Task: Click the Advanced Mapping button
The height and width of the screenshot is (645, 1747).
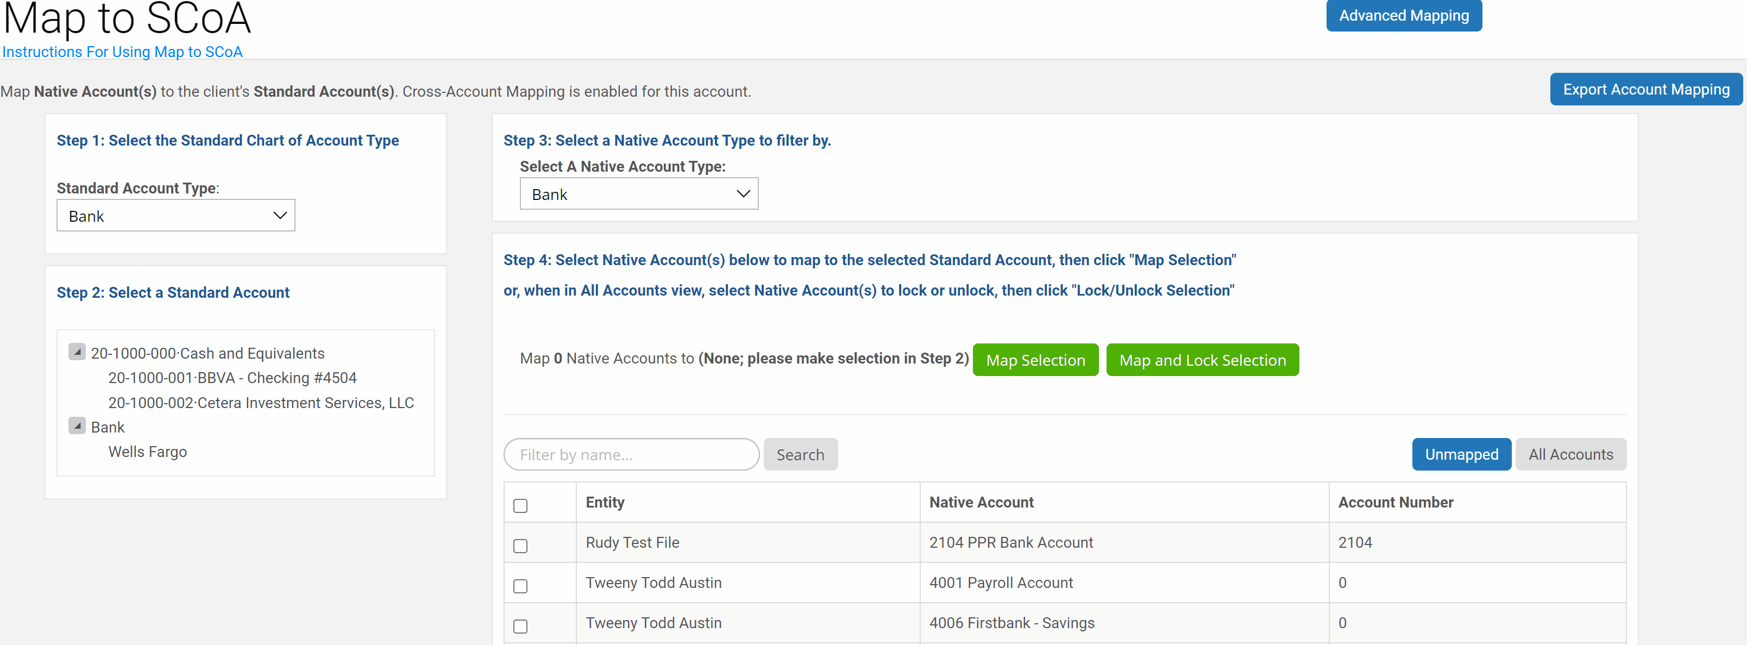Action: [x=1406, y=16]
